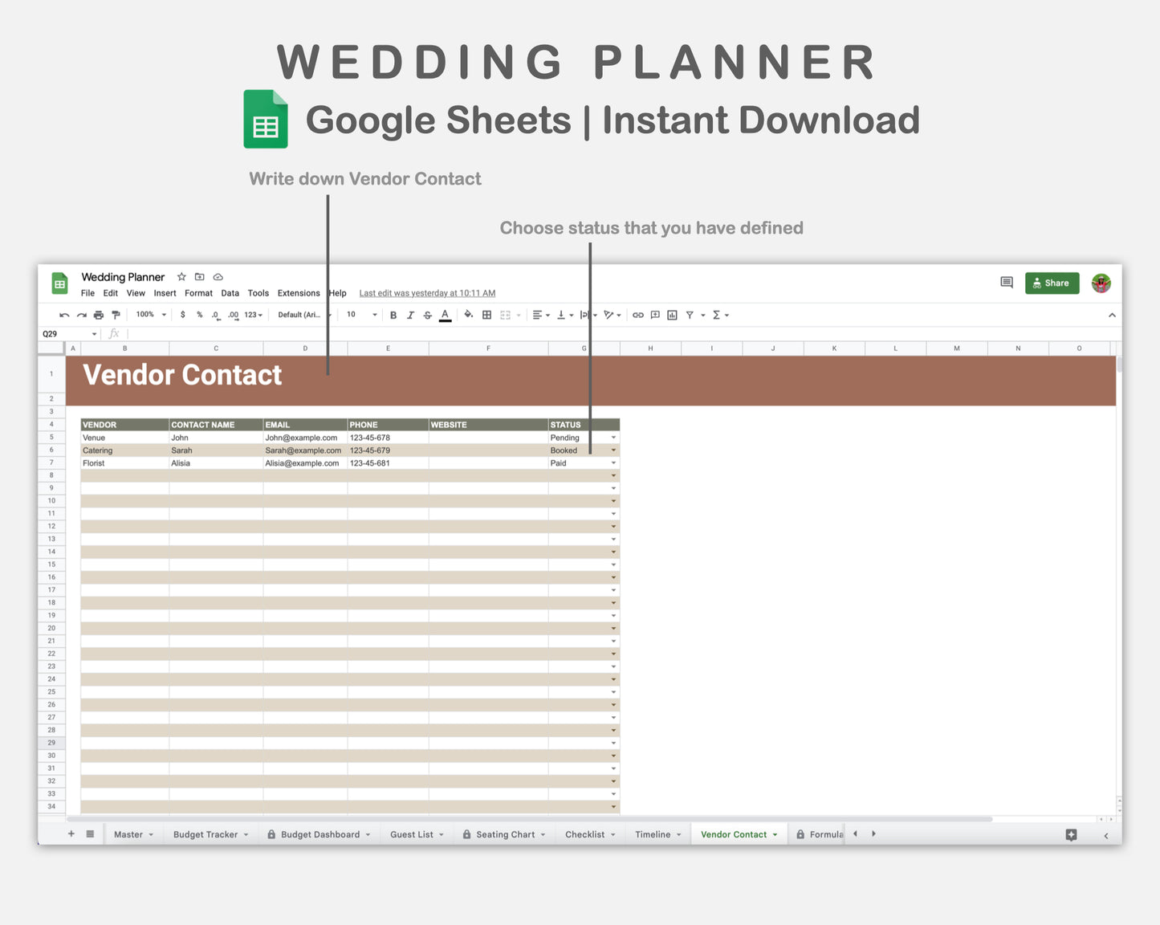Screen dimensions: 1160x925
Task: Format selection as percent
Action: click(198, 315)
